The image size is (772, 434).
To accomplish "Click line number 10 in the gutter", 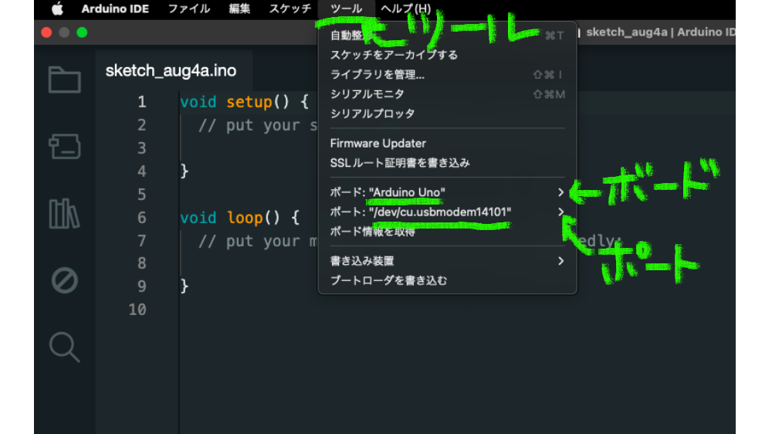I will [137, 310].
